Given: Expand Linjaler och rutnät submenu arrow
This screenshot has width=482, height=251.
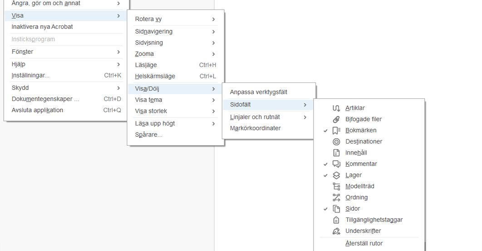Looking at the screenshot, I should click(305, 117).
